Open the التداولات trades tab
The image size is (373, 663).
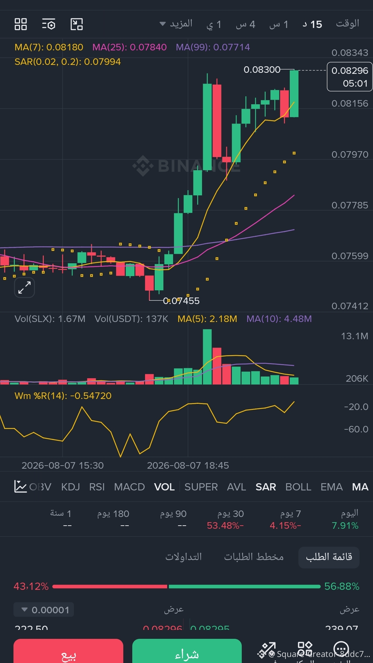(x=183, y=557)
